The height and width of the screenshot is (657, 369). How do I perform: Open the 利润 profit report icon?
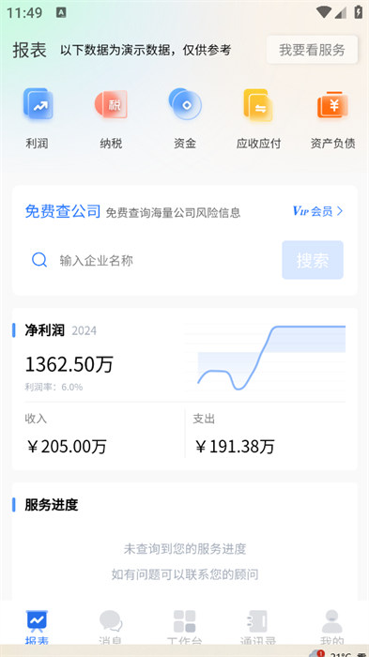click(38, 103)
